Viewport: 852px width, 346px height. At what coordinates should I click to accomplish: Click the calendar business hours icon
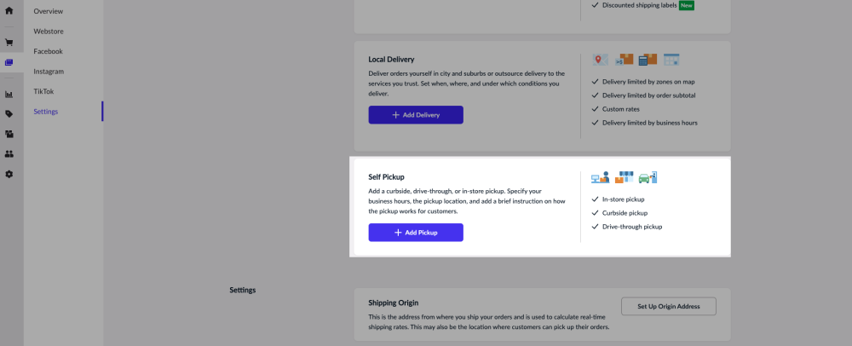pos(671,60)
